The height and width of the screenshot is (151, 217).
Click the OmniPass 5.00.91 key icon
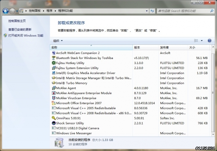(x=54, y=118)
